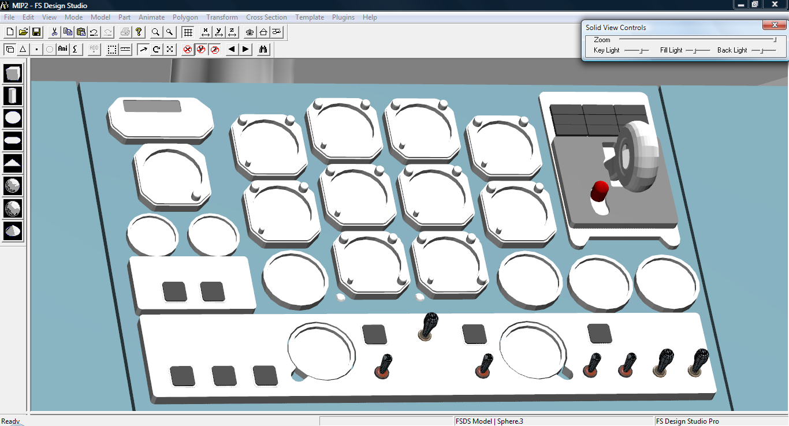The height and width of the screenshot is (426, 789).
Task: Open the Template menu
Action: 310,17
